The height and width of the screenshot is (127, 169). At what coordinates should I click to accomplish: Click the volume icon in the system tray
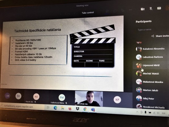click(158, 113)
